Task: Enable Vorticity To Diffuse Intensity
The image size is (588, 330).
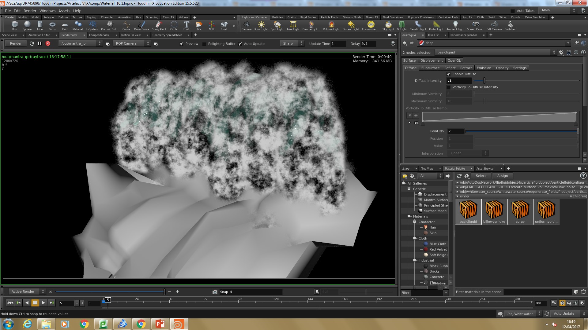Action: pyautogui.click(x=449, y=87)
